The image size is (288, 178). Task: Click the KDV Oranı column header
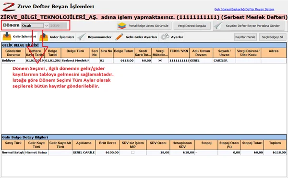(x=158, y=145)
